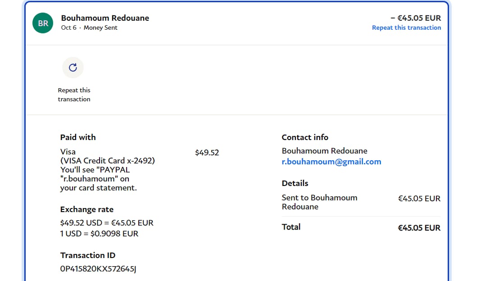Click the '1 USD = $0.9098 EUR' rate line
Image resolution: width=499 pixels, height=281 pixels.
pos(99,234)
